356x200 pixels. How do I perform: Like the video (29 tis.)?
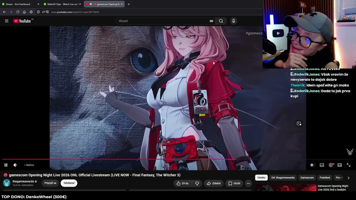(x=182, y=183)
